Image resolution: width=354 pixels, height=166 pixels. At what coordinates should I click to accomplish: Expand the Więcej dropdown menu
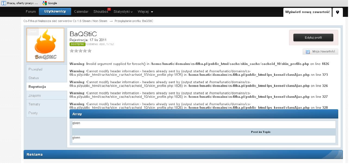click(x=145, y=12)
